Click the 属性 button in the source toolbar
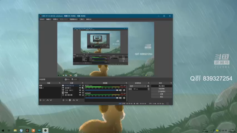The image size is (237, 133). [x=67, y=80]
